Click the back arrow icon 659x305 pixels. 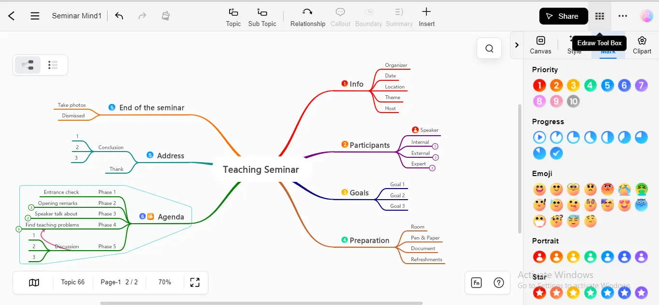[x=12, y=16]
